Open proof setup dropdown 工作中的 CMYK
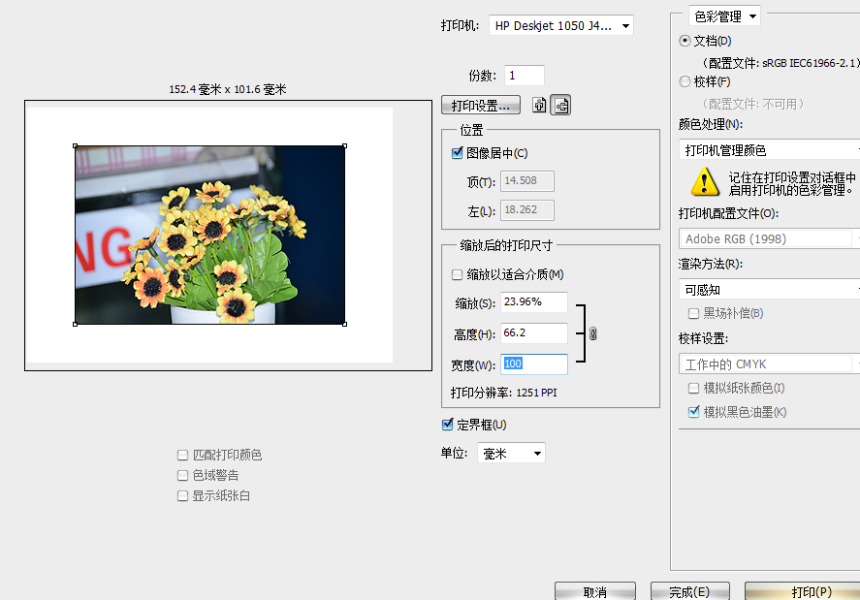The image size is (860, 600). click(769, 364)
